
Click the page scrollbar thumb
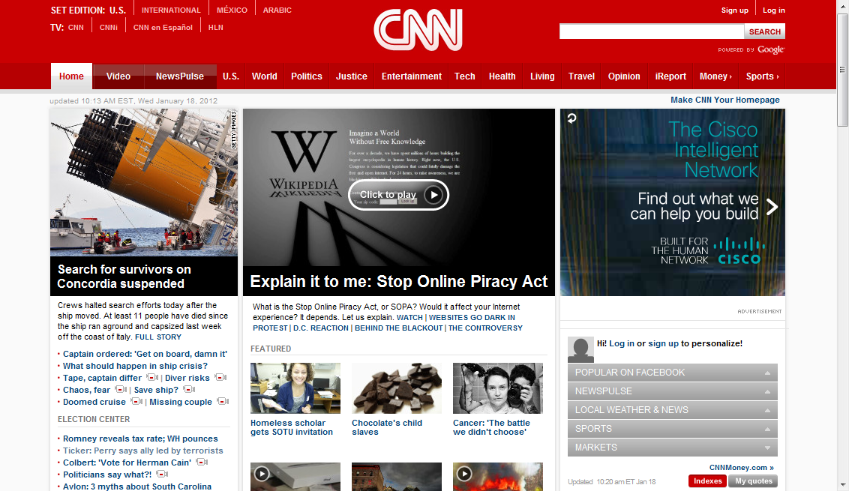pos(842,69)
